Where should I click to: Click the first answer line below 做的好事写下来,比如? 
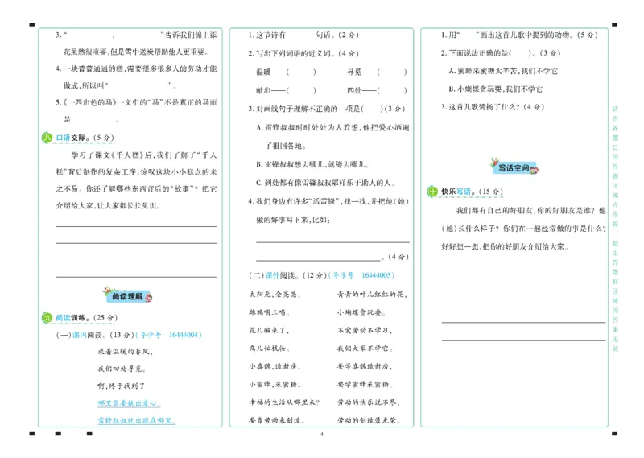(x=332, y=241)
